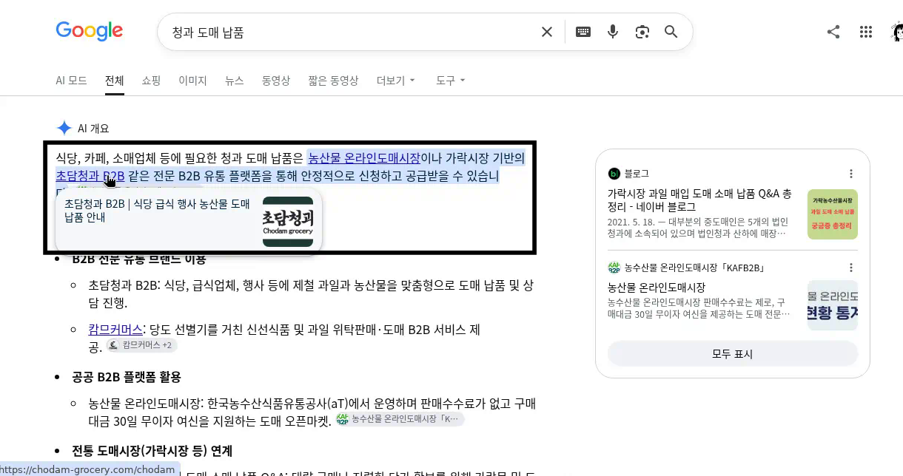Viewport: 903px width, 476px height.
Task: Click the 블로그 source favicon
Action: pyautogui.click(x=614, y=174)
